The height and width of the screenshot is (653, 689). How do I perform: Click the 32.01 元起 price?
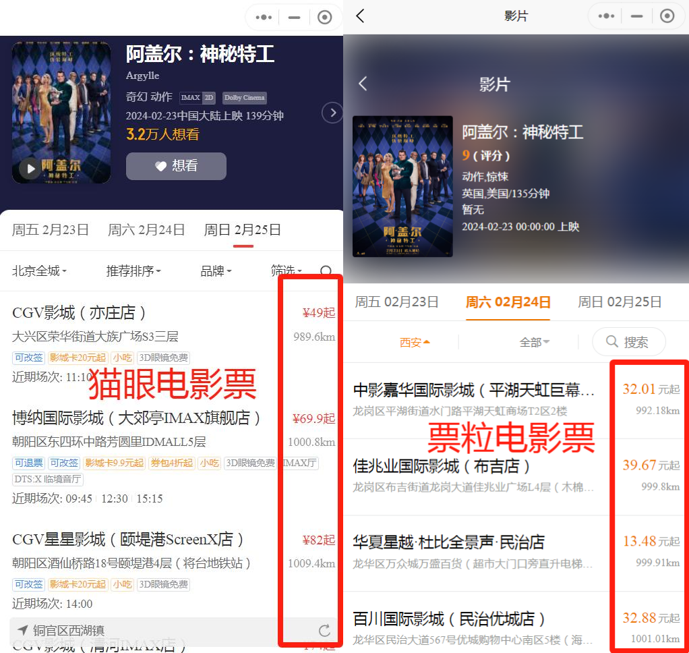(x=651, y=389)
